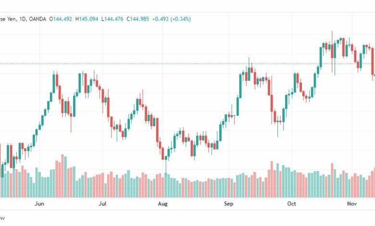Click the Jul label on time axis
Image resolution: width=375 pixels, height=226 pixels.
(102, 204)
